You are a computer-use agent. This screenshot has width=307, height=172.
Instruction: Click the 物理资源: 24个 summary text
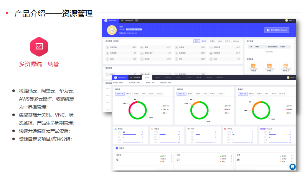(166, 83)
